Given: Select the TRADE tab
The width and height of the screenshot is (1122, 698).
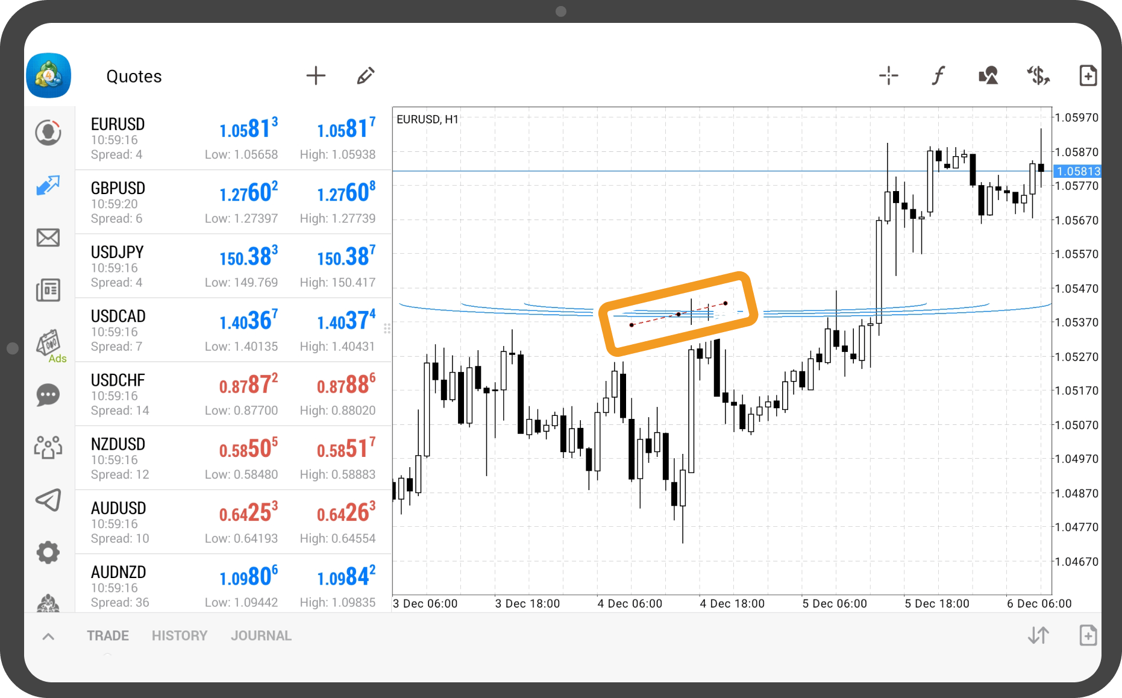Looking at the screenshot, I should click(108, 636).
